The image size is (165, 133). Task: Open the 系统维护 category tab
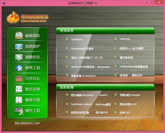32,46
